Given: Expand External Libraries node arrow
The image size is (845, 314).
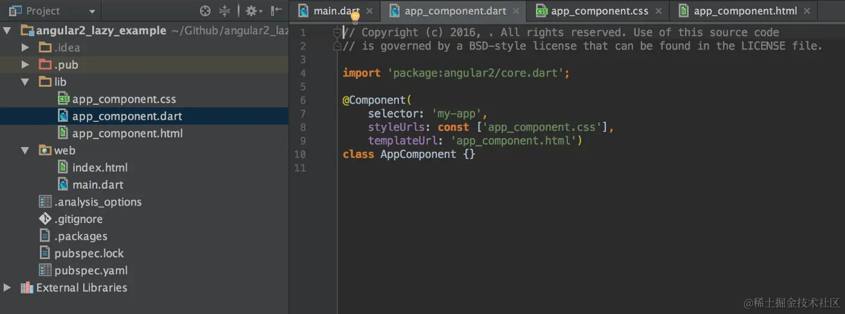Looking at the screenshot, I should click(7, 287).
